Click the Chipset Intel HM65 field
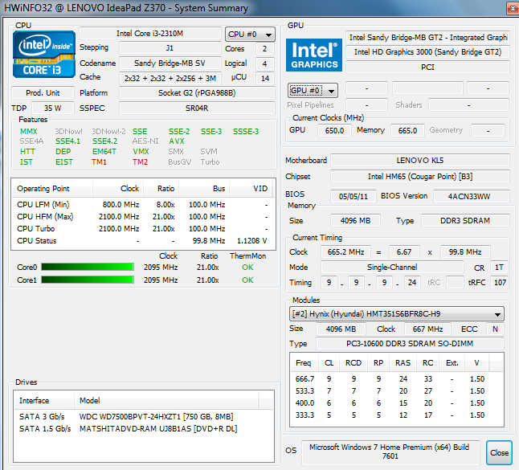 click(x=420, y=177)
